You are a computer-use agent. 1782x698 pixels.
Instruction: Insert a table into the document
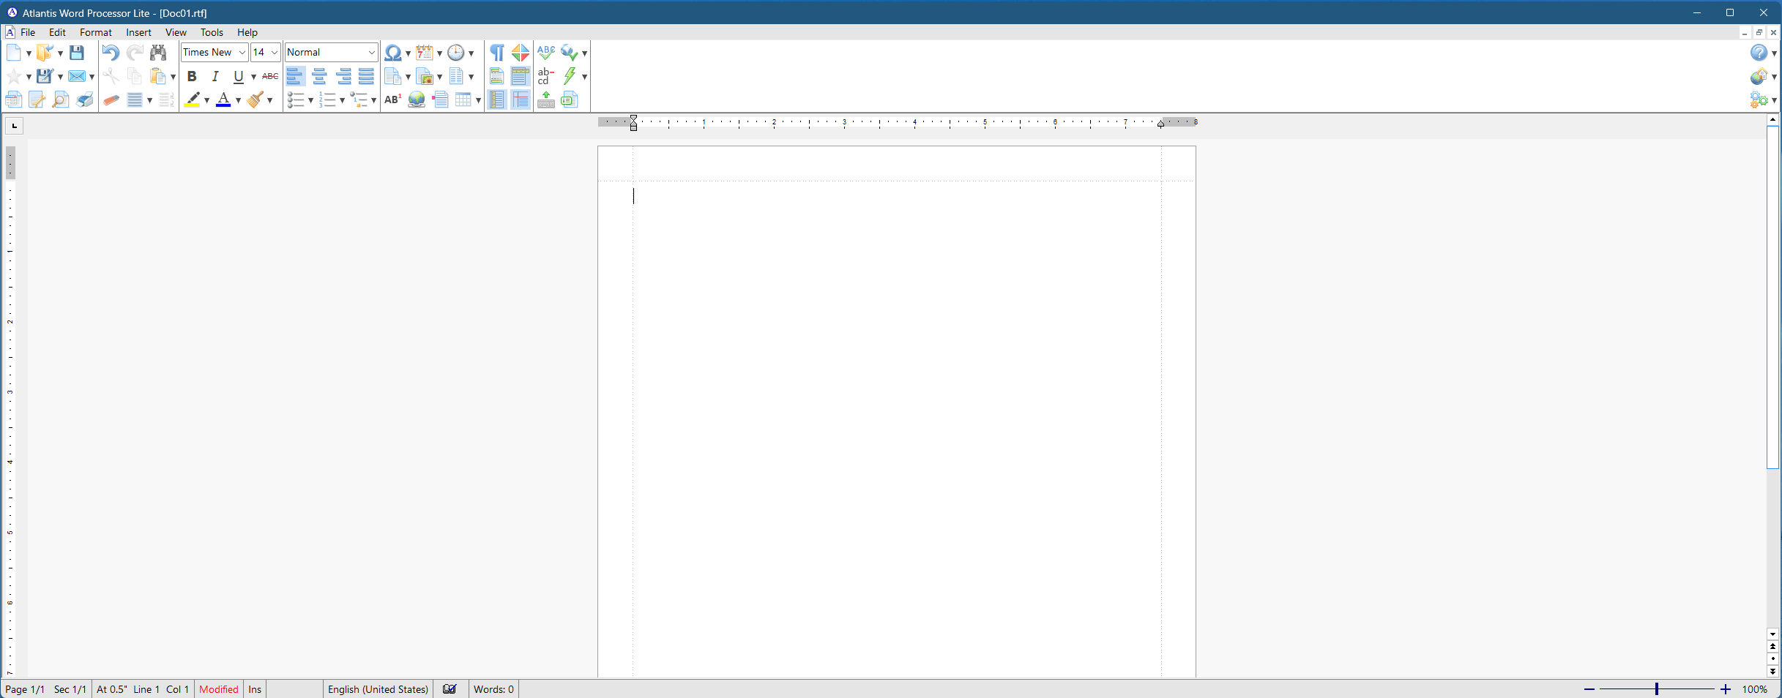click(x=465, y=100)
